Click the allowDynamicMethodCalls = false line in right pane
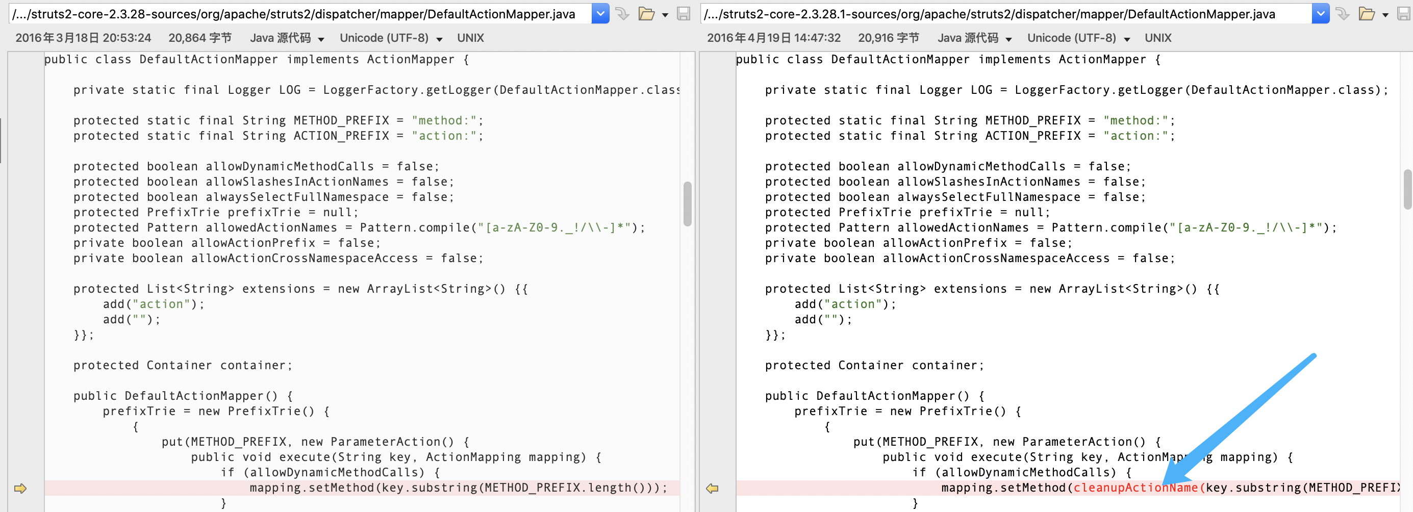 point(948,167)
